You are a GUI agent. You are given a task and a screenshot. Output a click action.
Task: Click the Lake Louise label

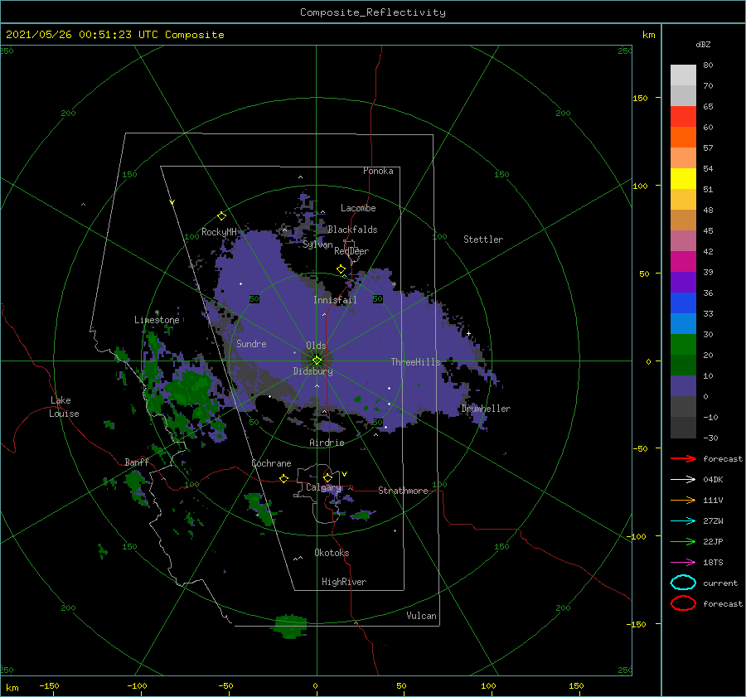click(x=64, y=407)
